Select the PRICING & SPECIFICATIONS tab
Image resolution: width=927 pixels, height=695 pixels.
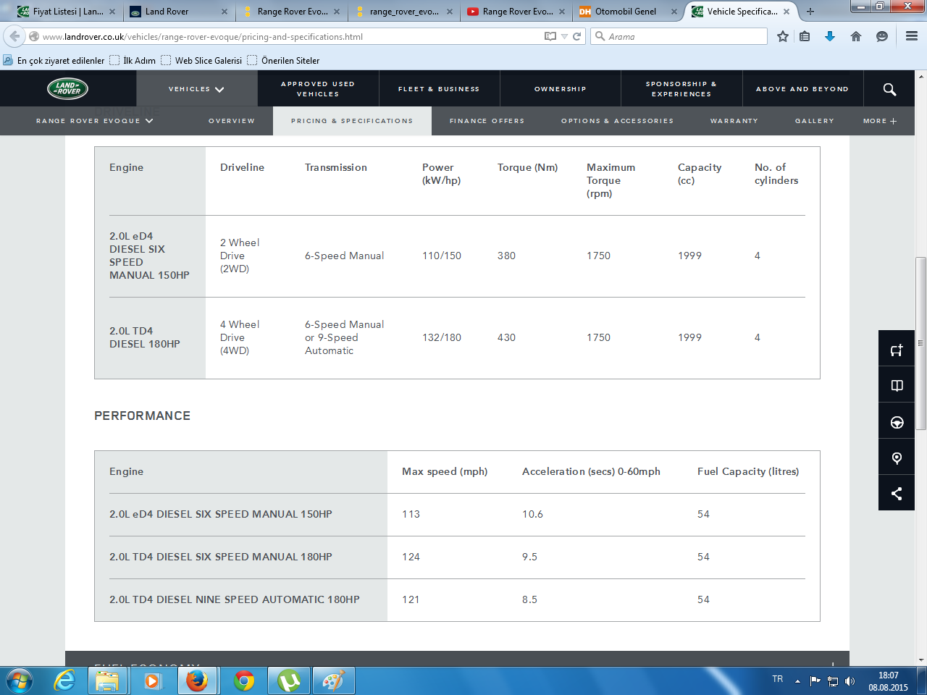[352, 121]
